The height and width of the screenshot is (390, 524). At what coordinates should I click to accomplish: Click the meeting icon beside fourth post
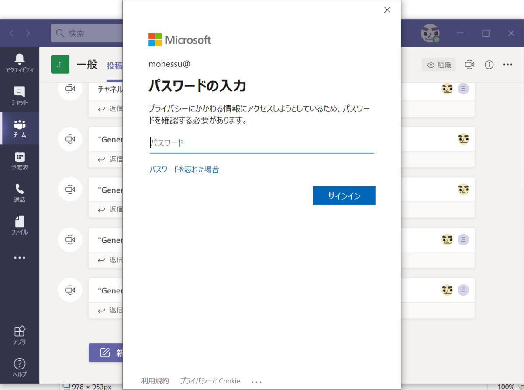[70, 240]
